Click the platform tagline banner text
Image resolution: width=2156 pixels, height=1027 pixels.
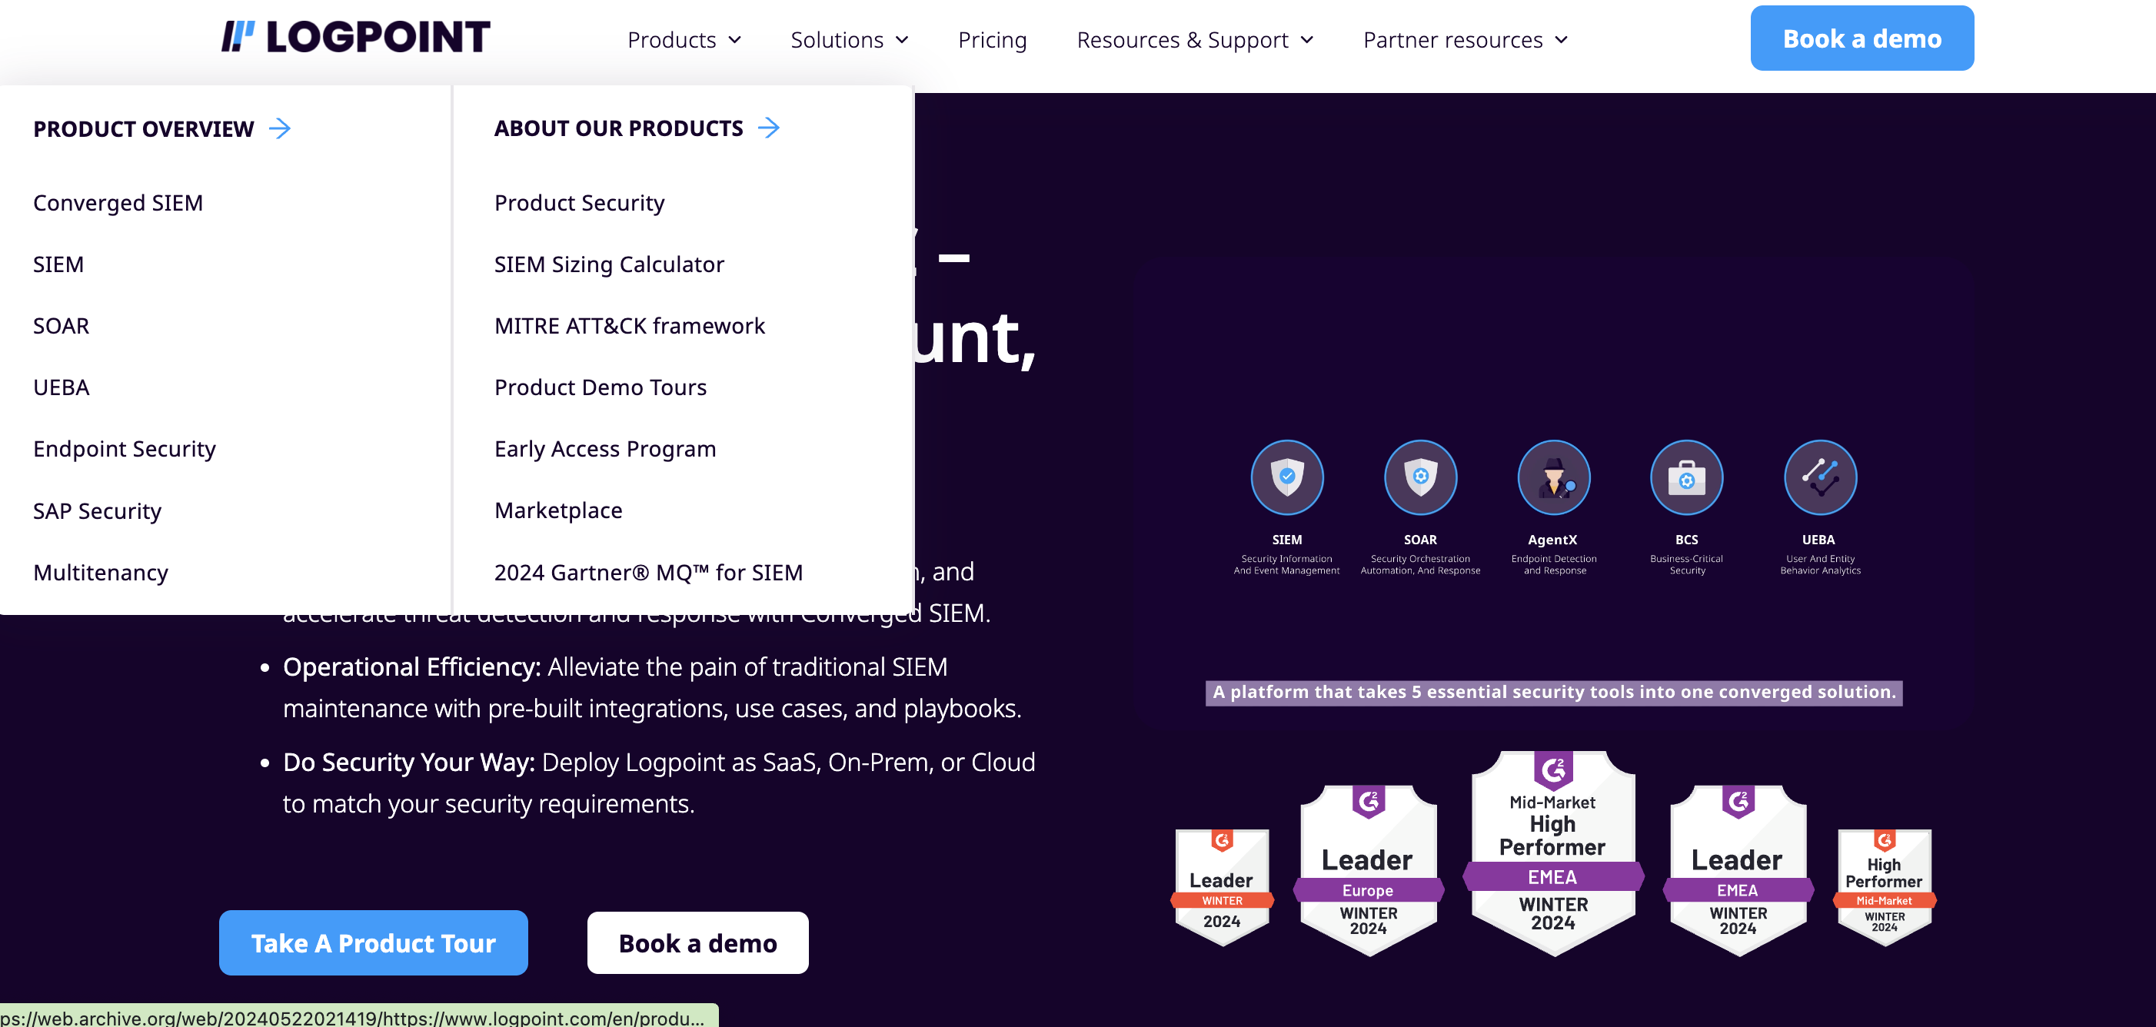(x=1553, y=692)
